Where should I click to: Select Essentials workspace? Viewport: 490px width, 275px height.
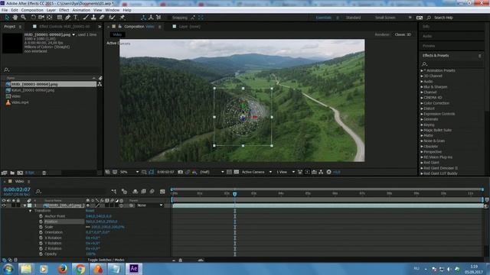tap(323, 18)
